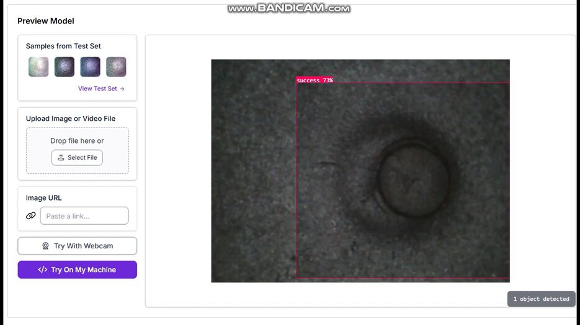The image size is (580, 325).
Task: Click the 'success 73%' detection label
Action: point(315,80)
